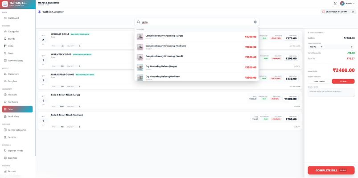Click Invoice Summary header icon
The width and height of the screenshot is (358, 178).
click(309, 33)
